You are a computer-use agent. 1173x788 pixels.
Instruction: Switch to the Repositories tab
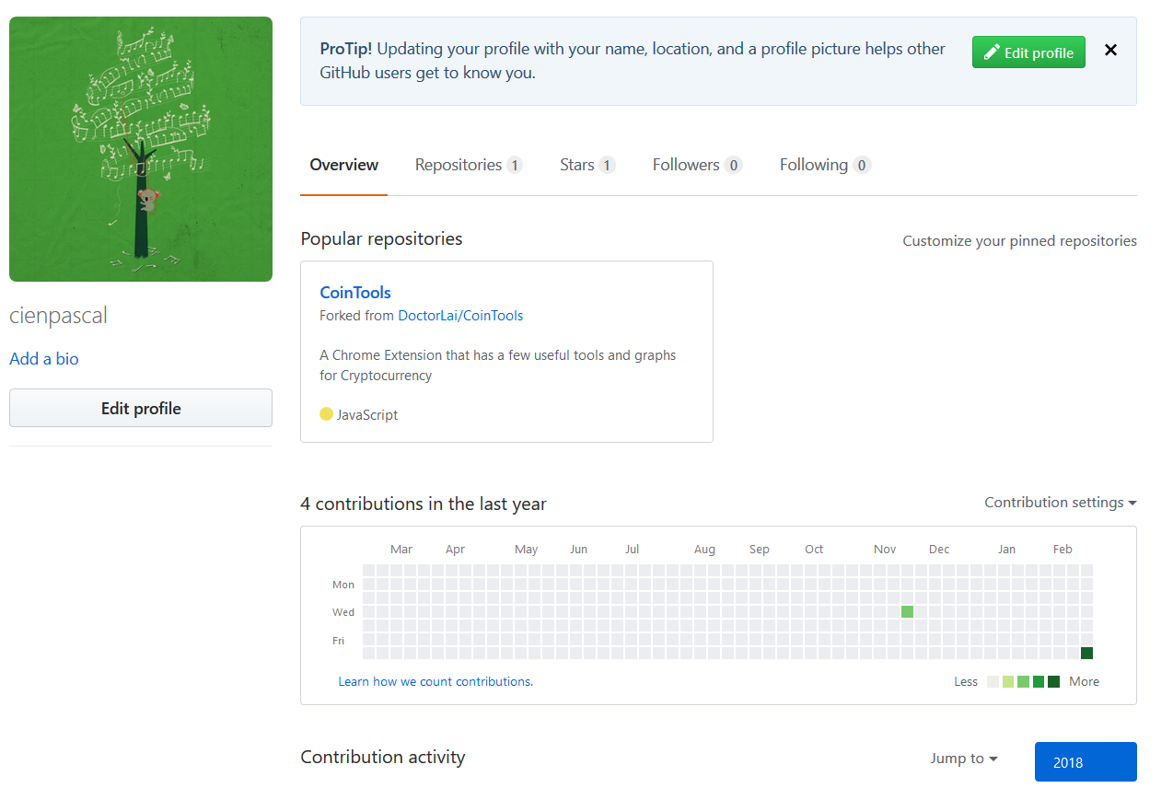(469, 165)
